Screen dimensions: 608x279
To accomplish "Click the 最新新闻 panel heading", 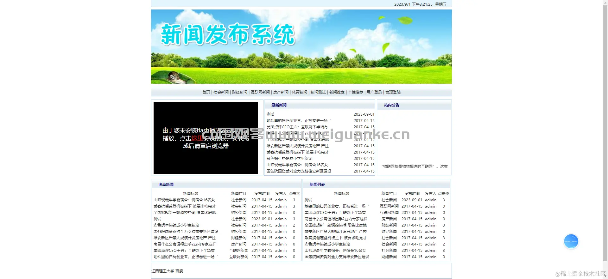I will pos(279,105).
